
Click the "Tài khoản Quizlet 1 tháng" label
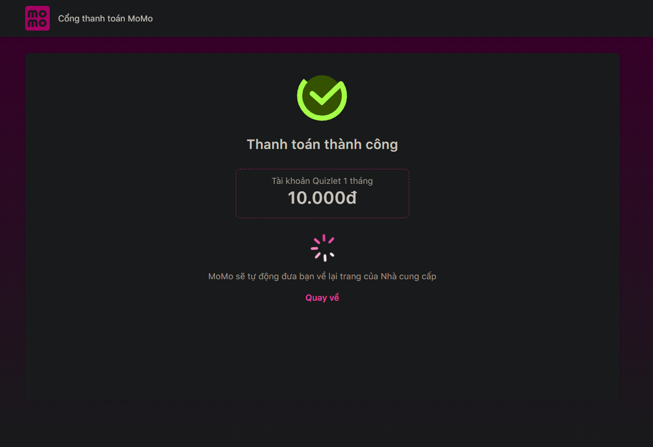[322, 181]
